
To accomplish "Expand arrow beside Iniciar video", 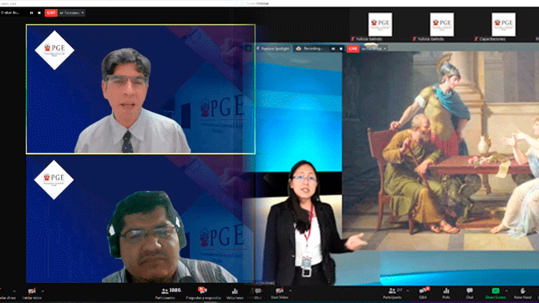I will [x=43, y=291].
